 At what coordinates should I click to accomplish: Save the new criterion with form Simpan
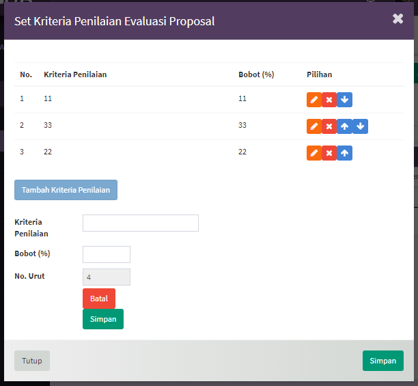103,319
